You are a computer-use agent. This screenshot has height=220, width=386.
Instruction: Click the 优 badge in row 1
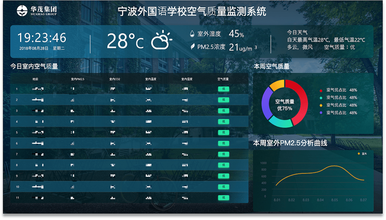(x=223, y=89)
